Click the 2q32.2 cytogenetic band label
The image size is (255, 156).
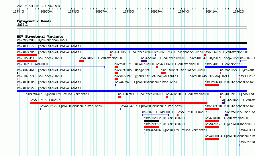point(22,25)
